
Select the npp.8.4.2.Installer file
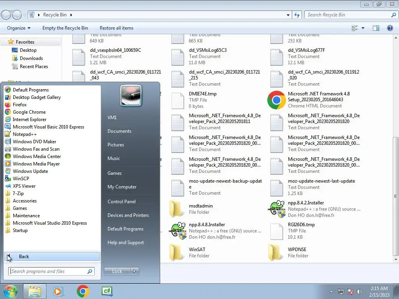[314, 209]
